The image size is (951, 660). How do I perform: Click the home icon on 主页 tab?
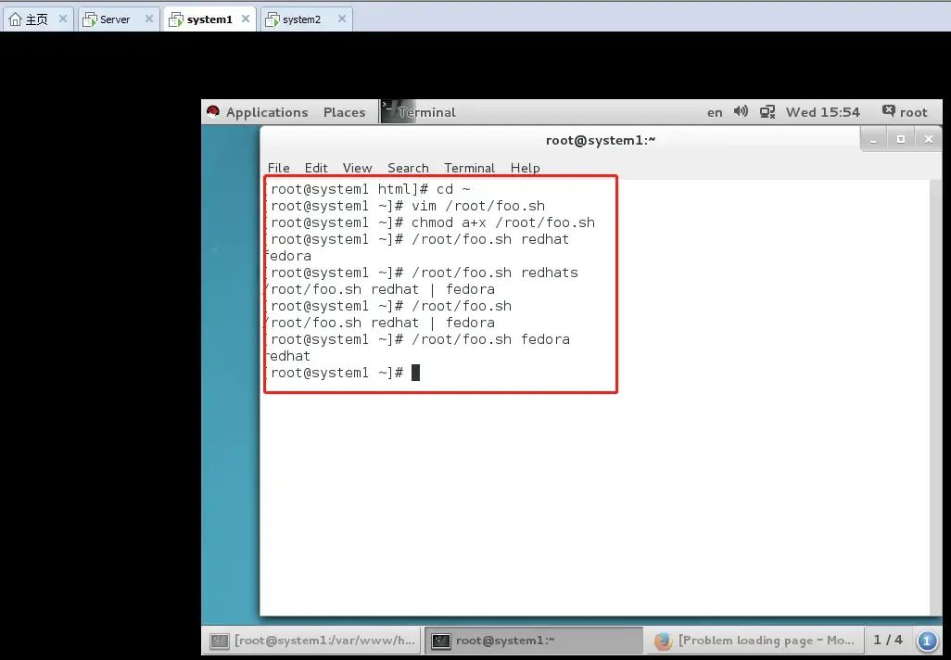tap(15, 19)
